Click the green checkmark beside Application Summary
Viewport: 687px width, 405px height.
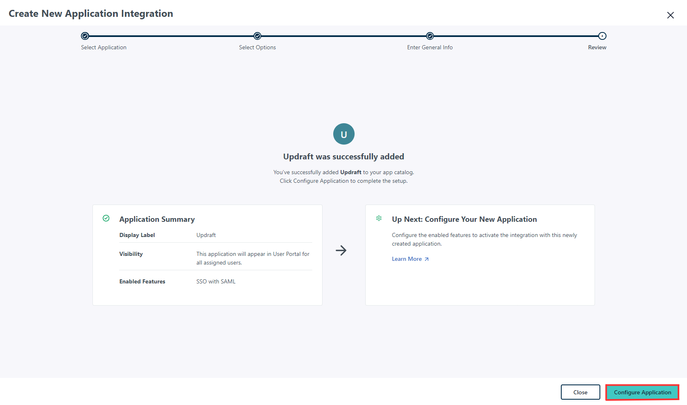point(106,219)
